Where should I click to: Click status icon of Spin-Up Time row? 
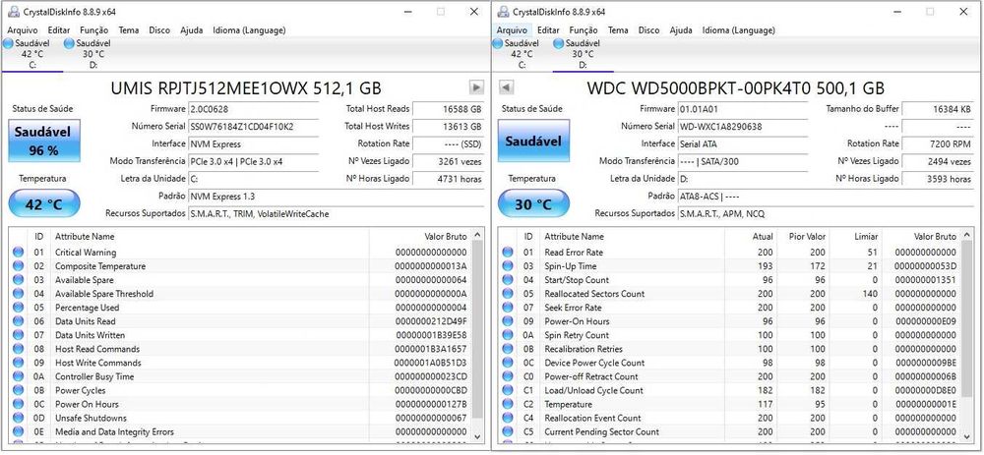[x=508, y=266]
